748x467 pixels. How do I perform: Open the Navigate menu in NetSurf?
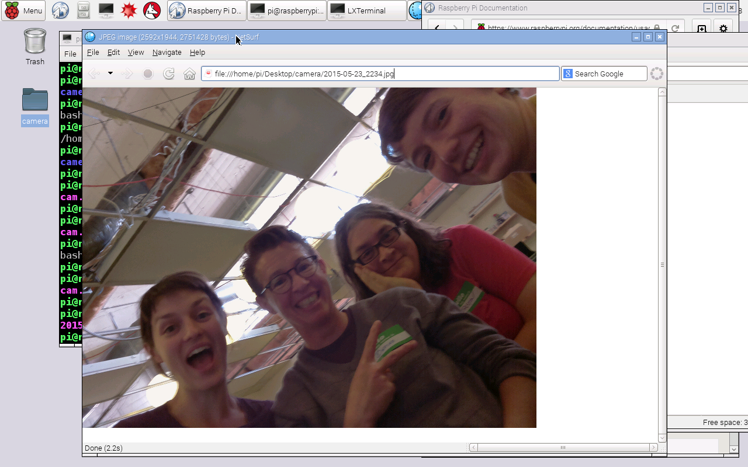coord(167,53)
